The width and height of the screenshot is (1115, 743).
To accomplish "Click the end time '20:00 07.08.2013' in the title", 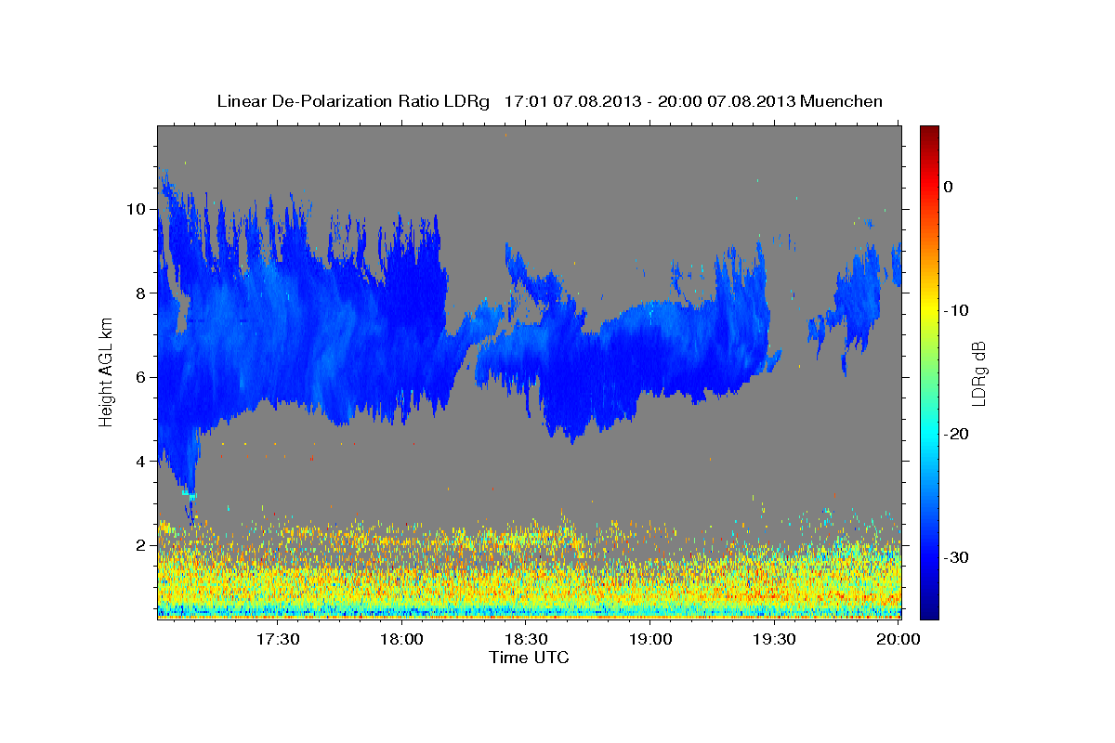I will 727,101.
